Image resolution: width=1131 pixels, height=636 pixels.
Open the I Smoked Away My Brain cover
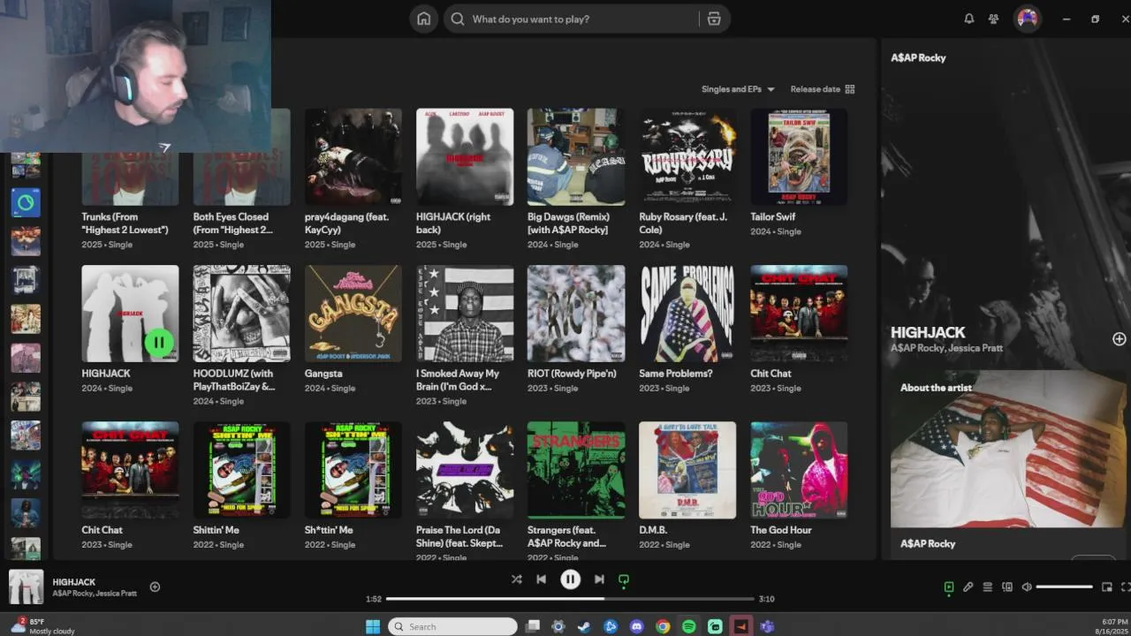tap(465, 314)
